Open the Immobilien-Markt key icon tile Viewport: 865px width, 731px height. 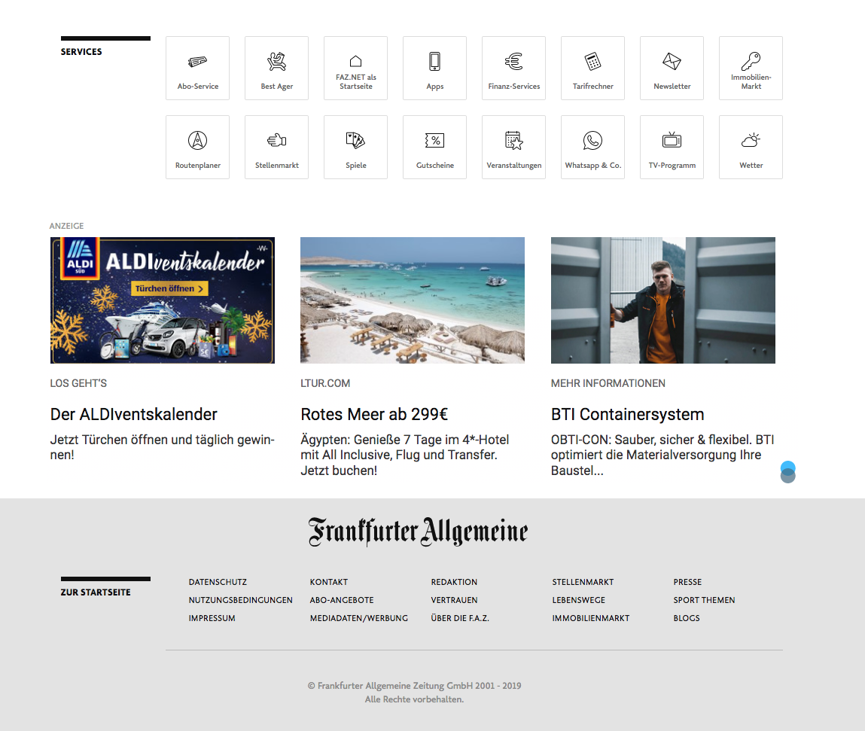coord(751,69)
